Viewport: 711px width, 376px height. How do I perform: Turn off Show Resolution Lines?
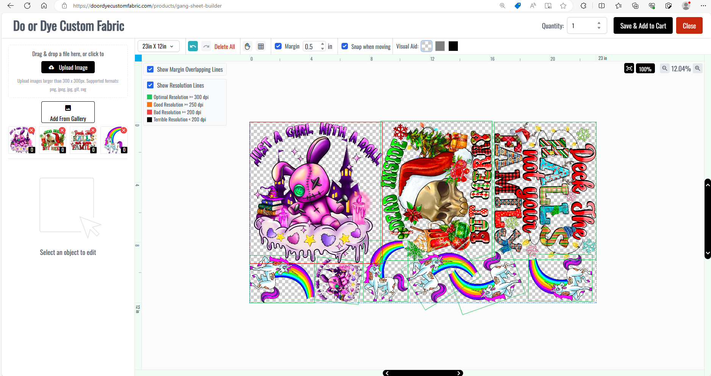[x=150, y=85]
